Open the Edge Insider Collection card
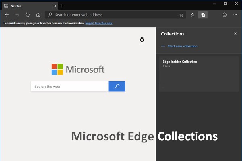The width and height of the screenshot is (242, 161). pos(199,74)
